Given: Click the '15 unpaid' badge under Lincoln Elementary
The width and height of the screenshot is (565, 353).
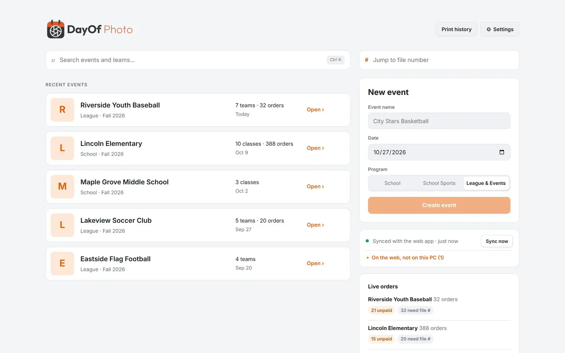Looking at the screenshot, I should 381,339.
